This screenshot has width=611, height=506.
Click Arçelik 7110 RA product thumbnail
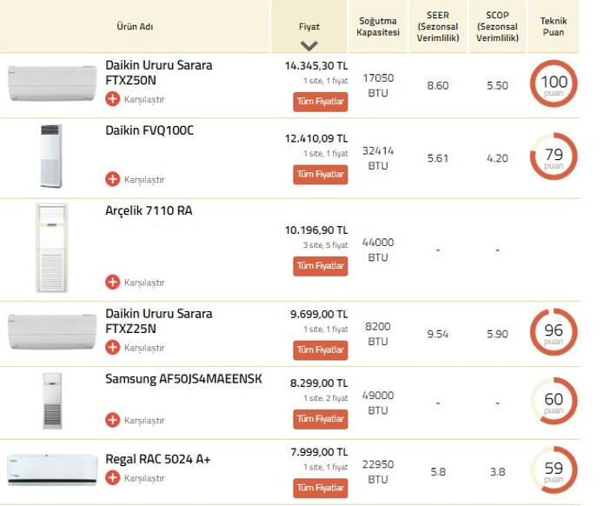coord(51,247)
